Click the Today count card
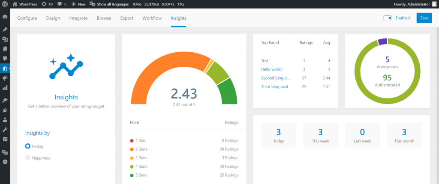Image resolution: width=439 pixels, height=184 pixels. [x=279, y=135]
